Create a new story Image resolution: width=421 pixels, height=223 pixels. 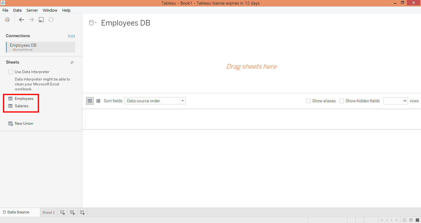82,212
